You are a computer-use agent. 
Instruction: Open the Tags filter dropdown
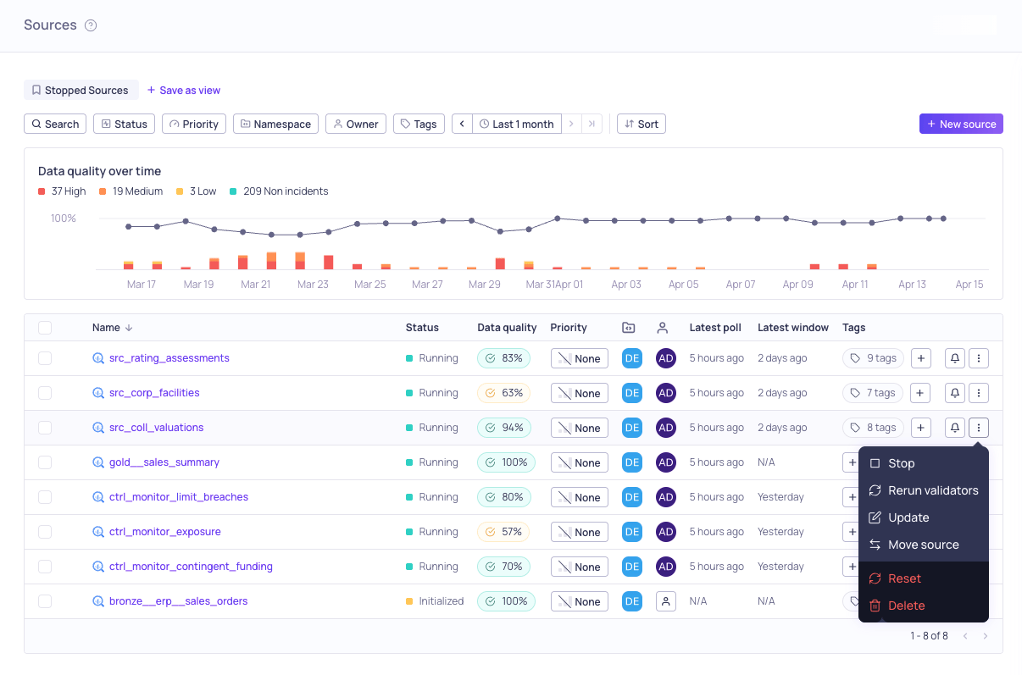[x=419, y=124]
